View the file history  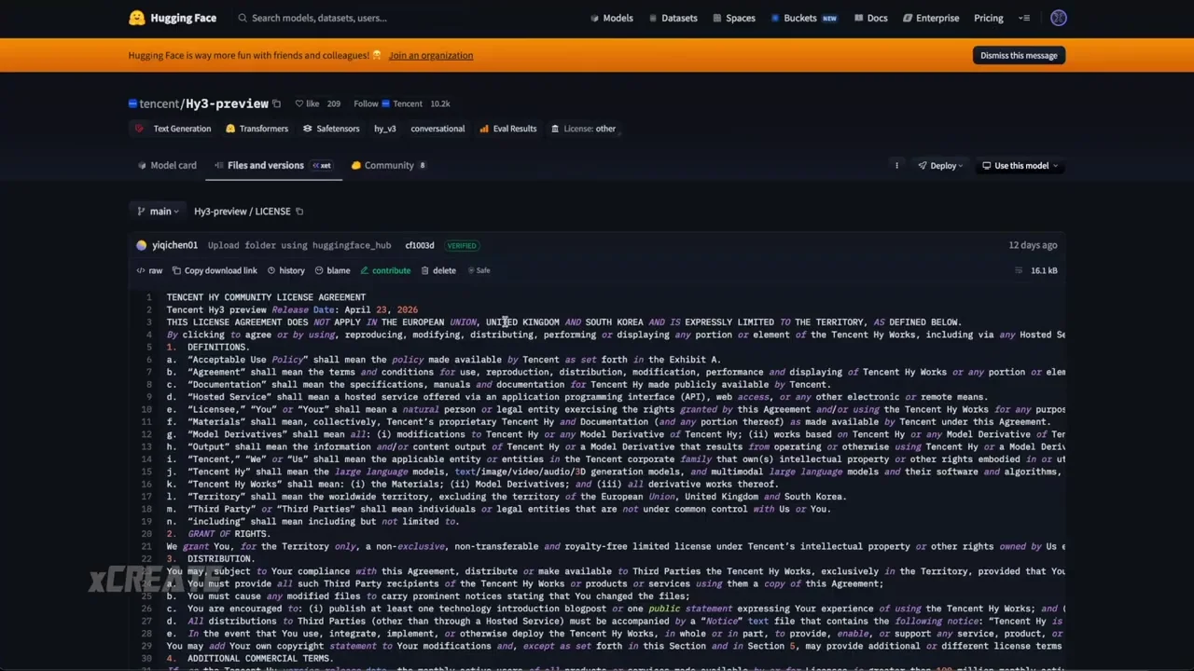286,270
